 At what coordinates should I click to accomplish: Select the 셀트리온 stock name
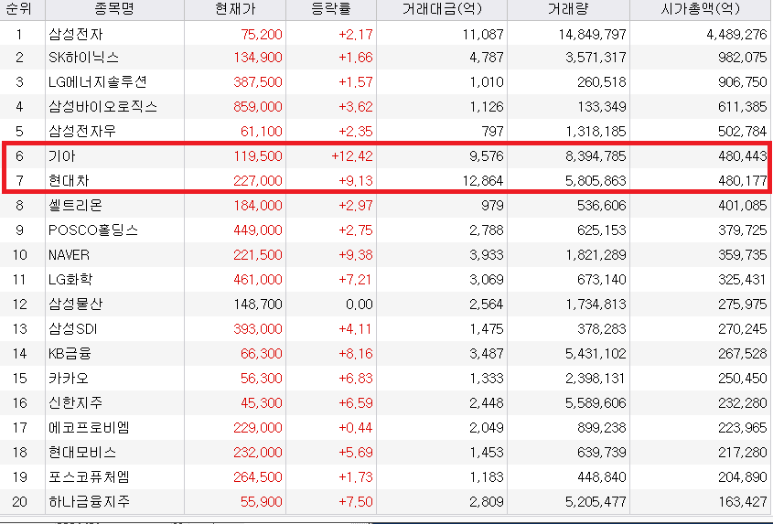click(75, 206)
